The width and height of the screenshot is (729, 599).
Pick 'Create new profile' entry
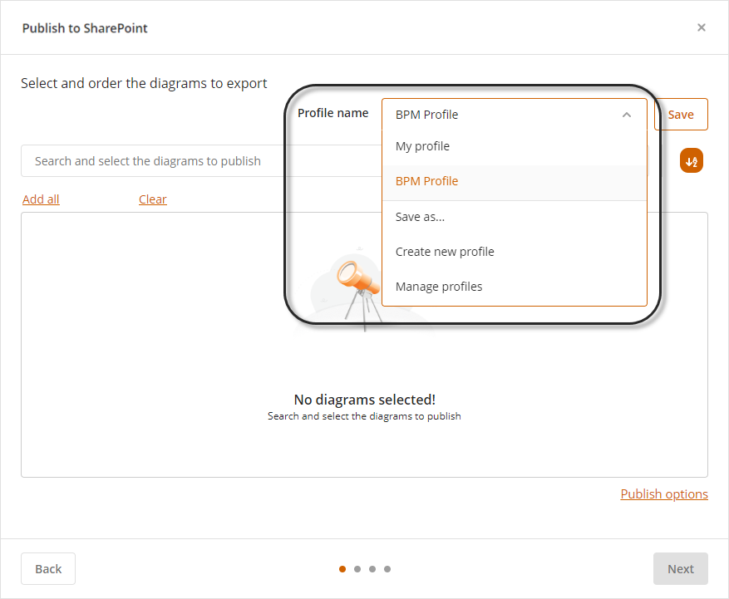tap(445, 252)
